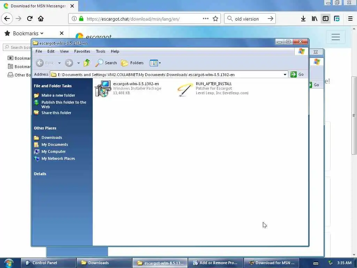Bookmark this page with star icon
357x268 pixels.
tap(215, 19)
